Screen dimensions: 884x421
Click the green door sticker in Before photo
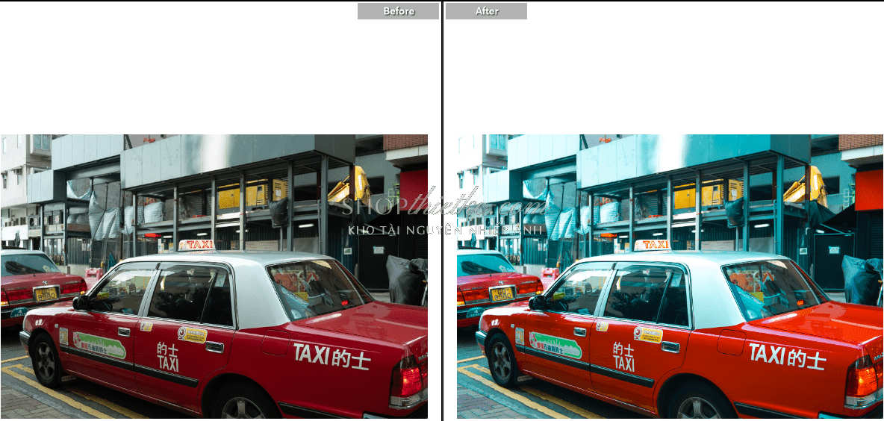99,345
